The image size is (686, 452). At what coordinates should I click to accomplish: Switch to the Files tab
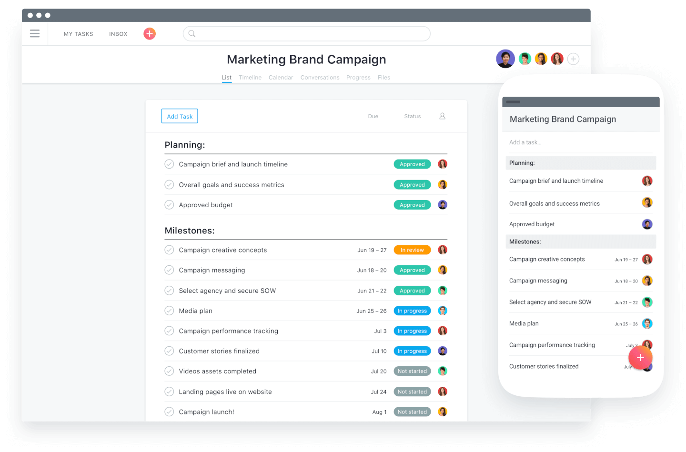(x=384, y=78)
